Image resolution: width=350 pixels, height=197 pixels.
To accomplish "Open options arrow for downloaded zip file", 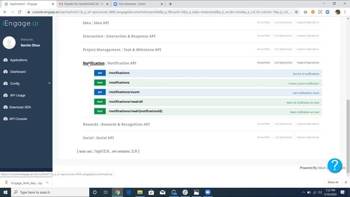I will 47,183.
